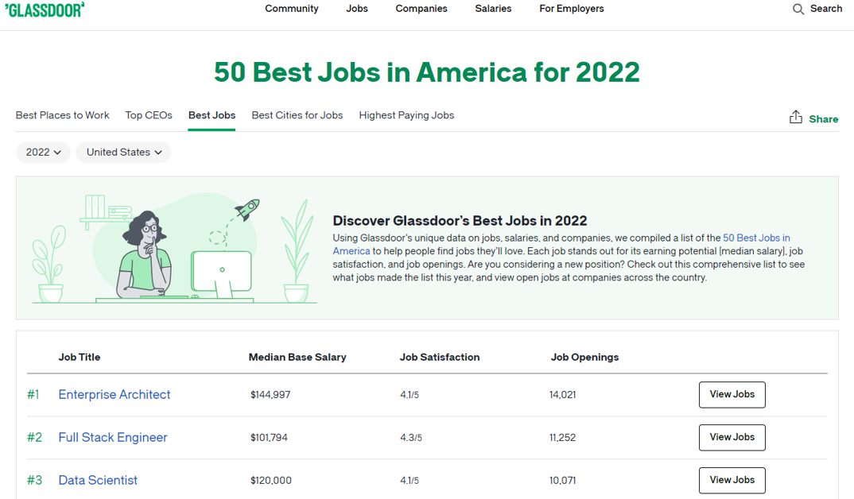Click the Share upload icon
This screenshot has height=499, width=854.
pyautogui.click(x=796, y=118)
